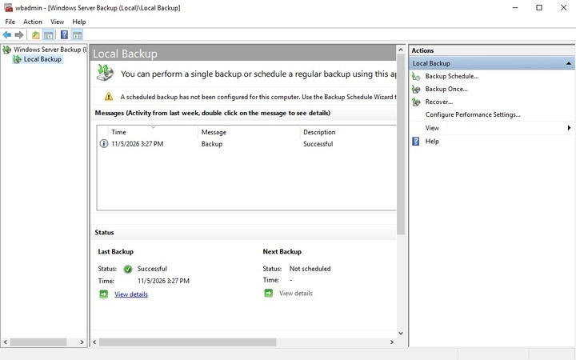Open the Action menu
The width and height of the screenshot is (576, 360).
33,22
